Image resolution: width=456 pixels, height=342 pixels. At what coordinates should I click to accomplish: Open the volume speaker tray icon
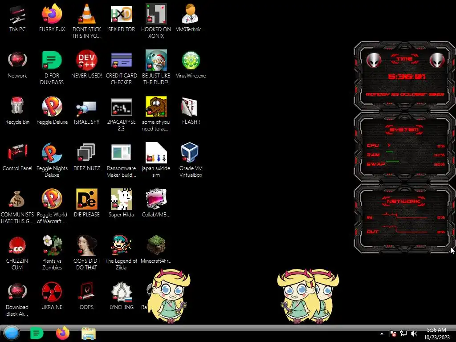pyautogui.click(x=414, y=334)
